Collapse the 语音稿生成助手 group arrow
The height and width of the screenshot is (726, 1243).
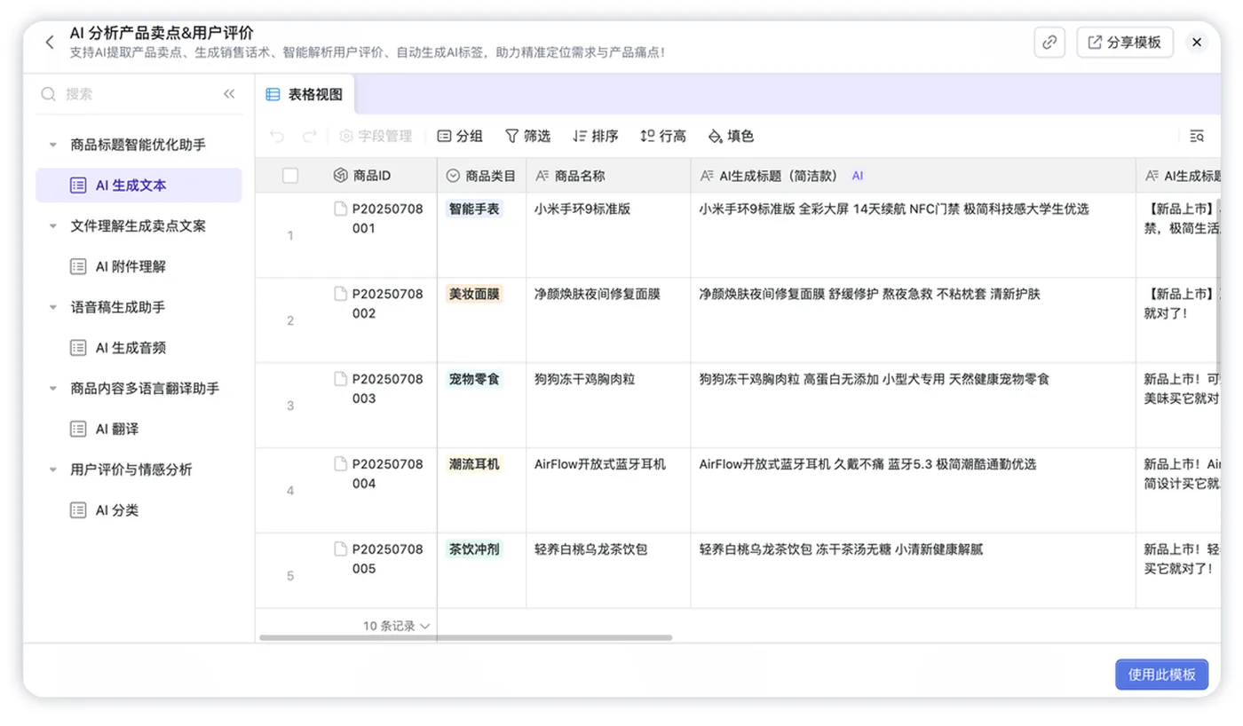(53, 307)
